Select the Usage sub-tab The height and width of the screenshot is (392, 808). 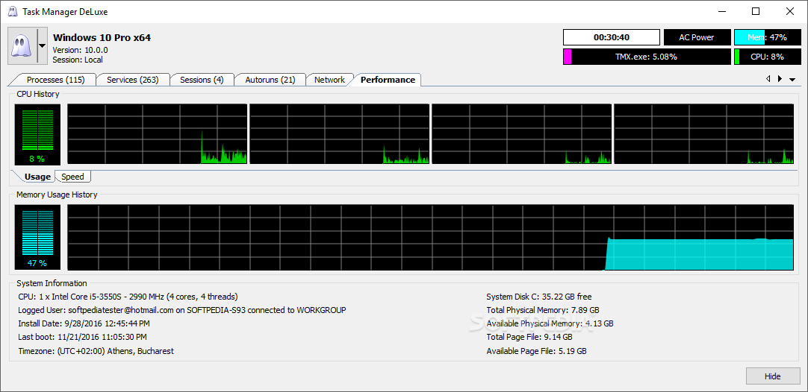click(37, 177)
